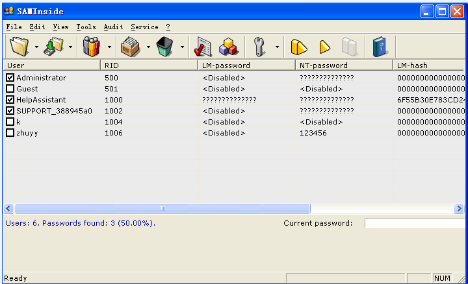Open the Tools menu
Image resolution: width=468 pixels, height=284 pixels.
coord(86,27)
